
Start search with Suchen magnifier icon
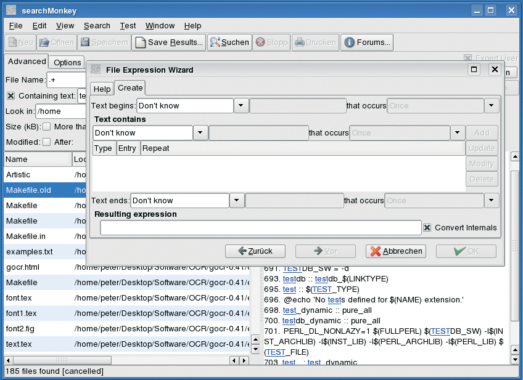pyautogui.click(x=215, y=42)
